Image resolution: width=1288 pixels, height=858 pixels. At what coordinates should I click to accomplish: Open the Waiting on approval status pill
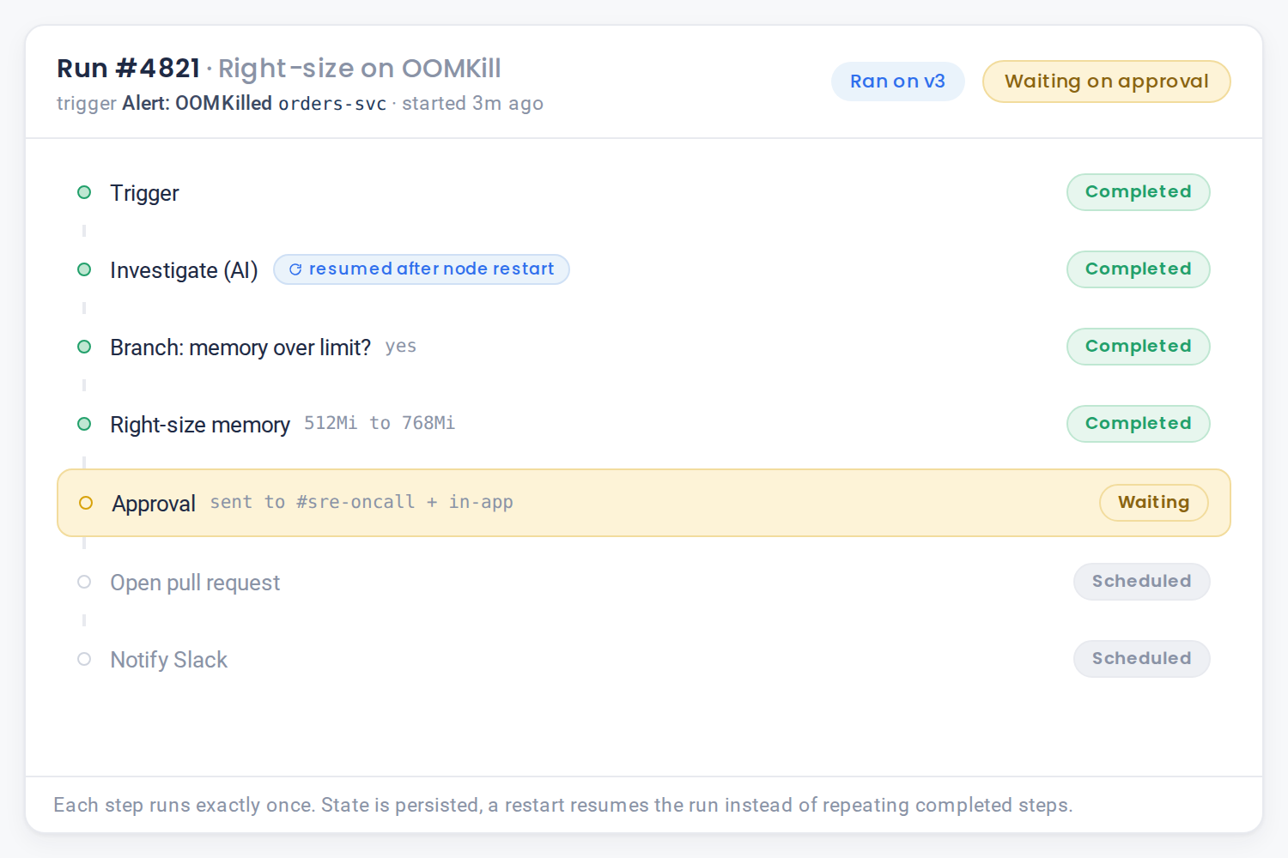click(1106, 82)
